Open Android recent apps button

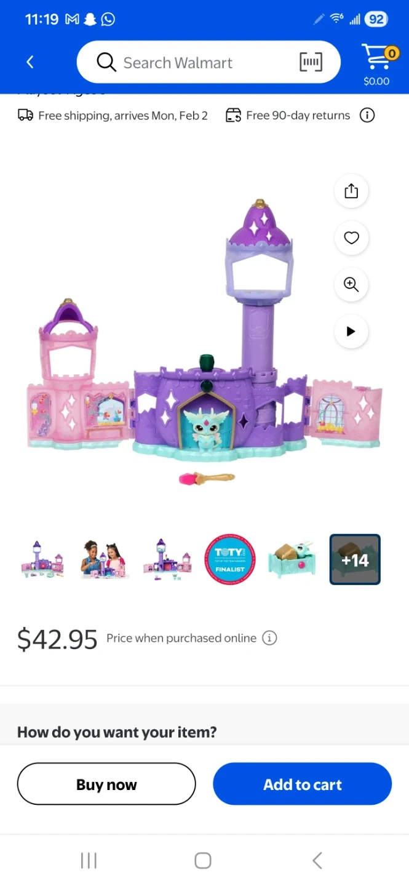[x=89, y=860]
